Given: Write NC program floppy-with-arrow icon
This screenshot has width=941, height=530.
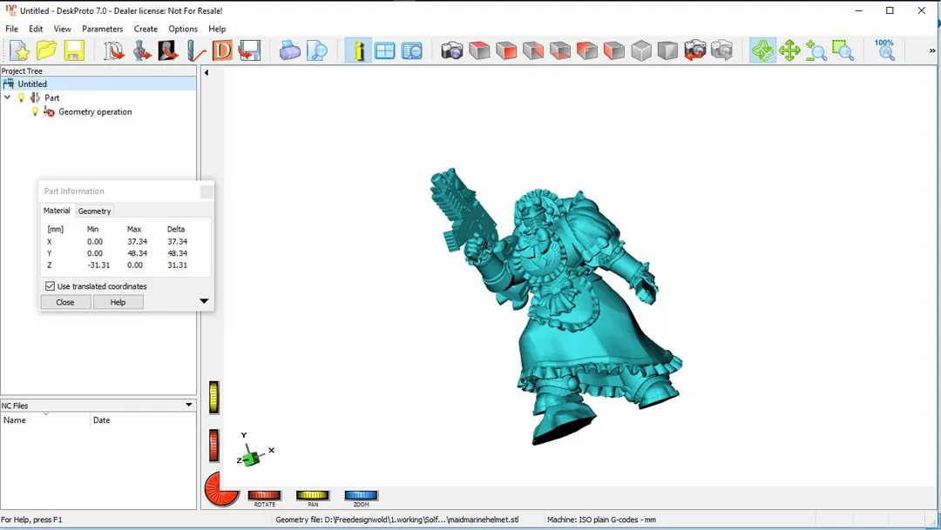Looking at the screenshot, I should click(250, 51).
